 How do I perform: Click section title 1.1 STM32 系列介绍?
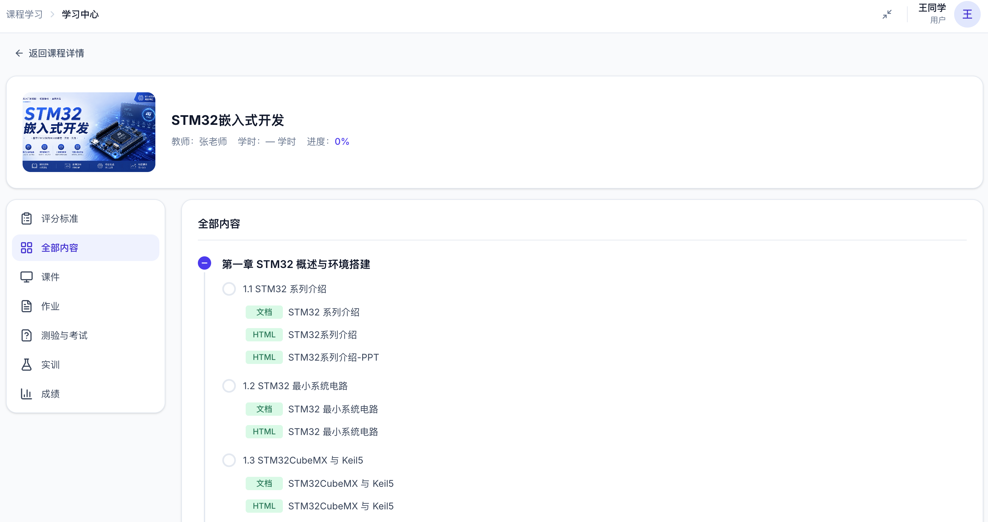(285, 289)
